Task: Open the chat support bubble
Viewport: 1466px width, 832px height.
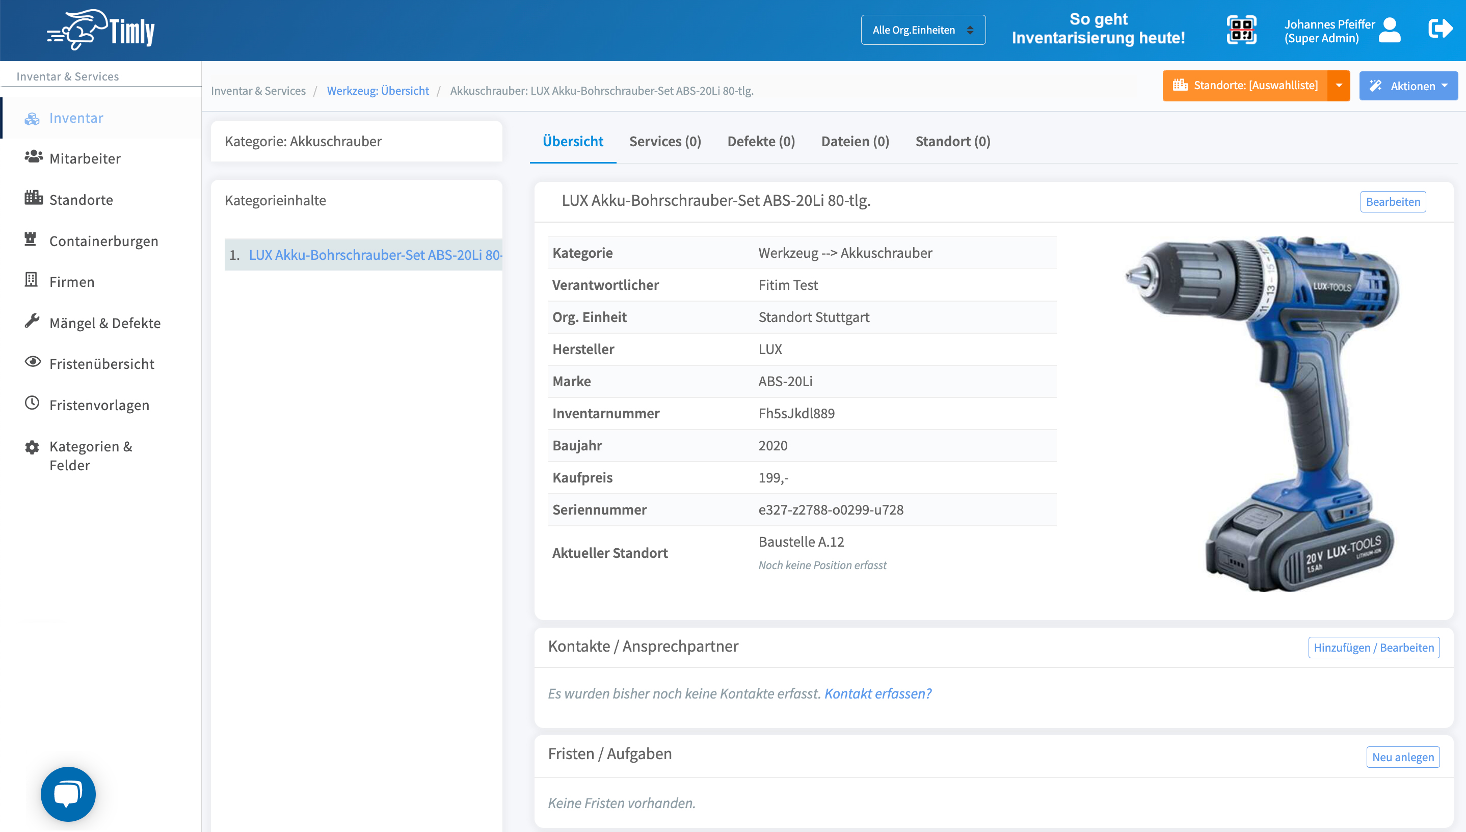Action: (68, 794)
